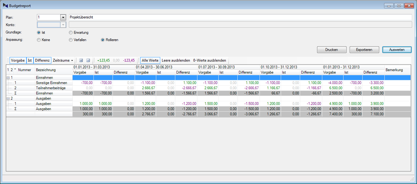Open the Zeiträume dropdown menu
This screenshot has height=184, width=417.
coord(63,60)
